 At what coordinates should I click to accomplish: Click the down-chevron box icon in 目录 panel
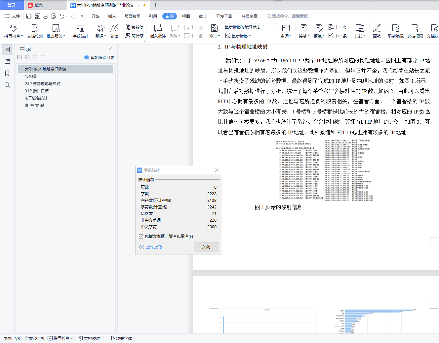pos(20,57)
